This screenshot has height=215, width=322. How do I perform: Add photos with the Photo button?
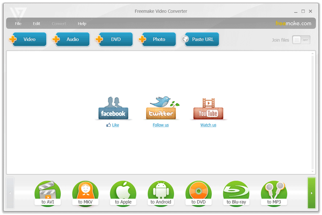click(157, 39)
